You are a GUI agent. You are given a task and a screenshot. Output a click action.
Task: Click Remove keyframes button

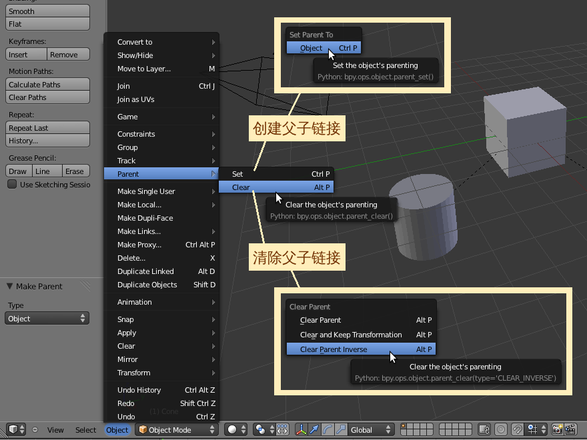(69, 54)
